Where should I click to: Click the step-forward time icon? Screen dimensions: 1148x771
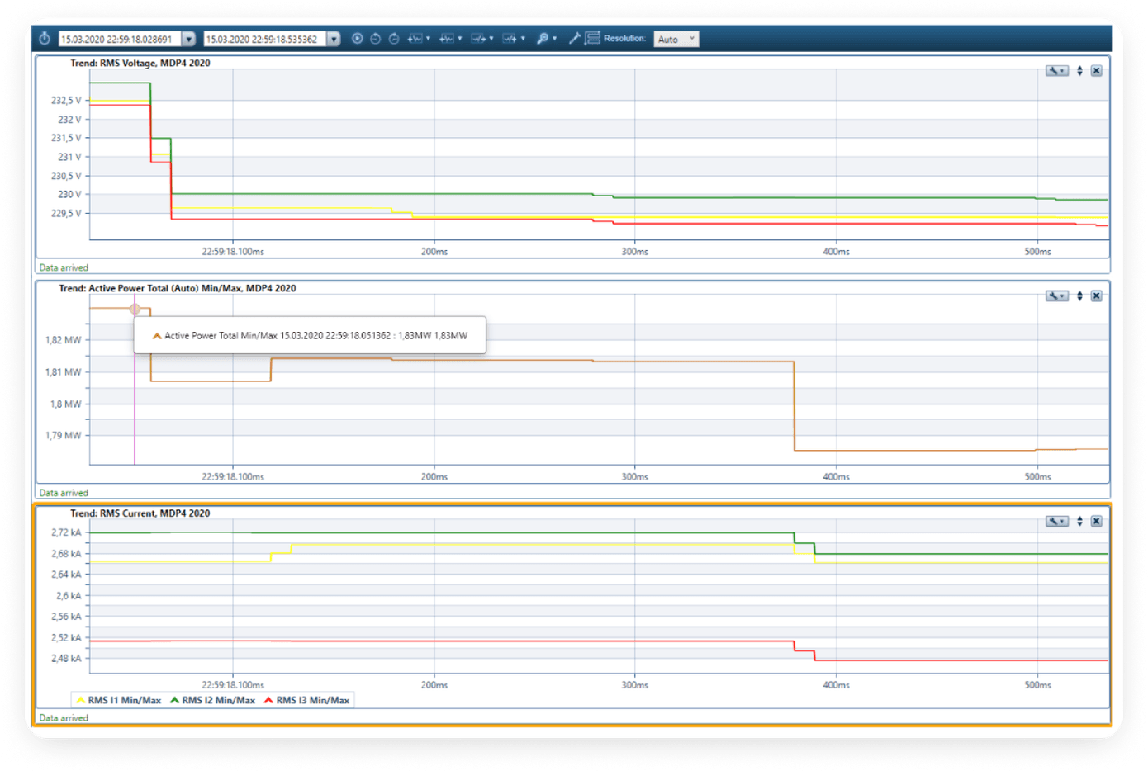click(394, 39)
